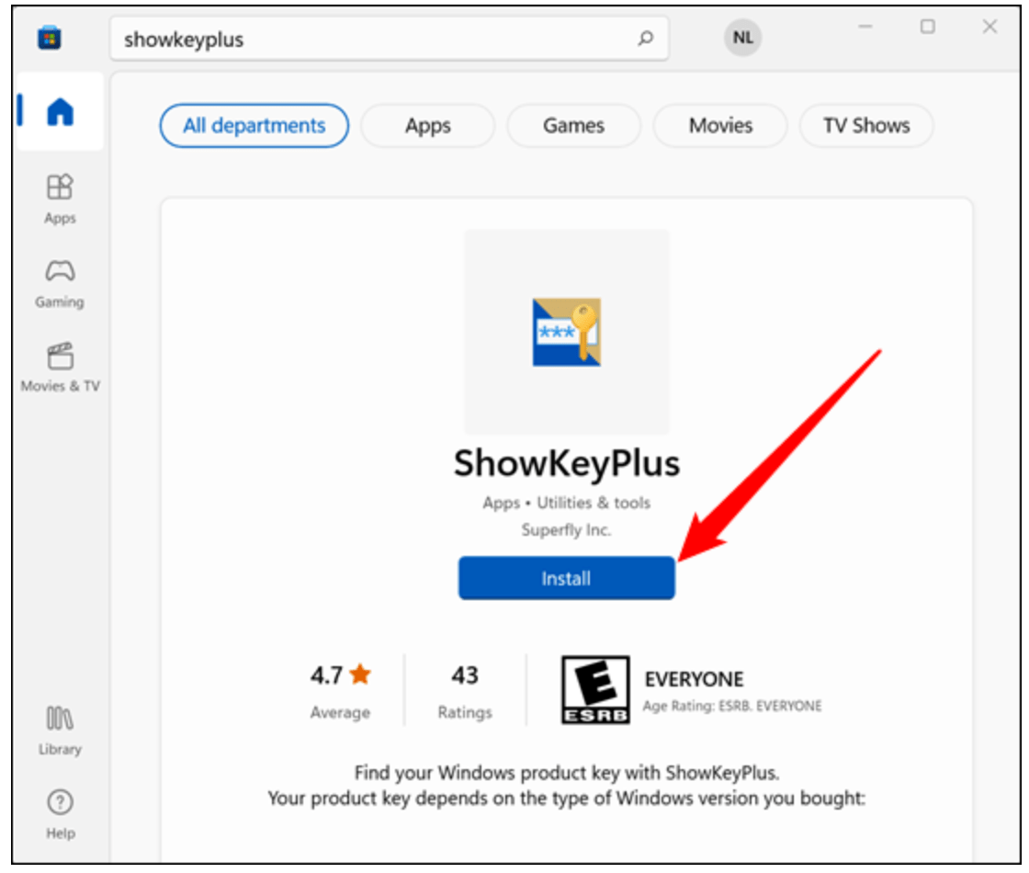The width and height of the screenshot is (1029, 873).
Task: Click the ESRB Everyone rating badge
Action: pos(595,689)
